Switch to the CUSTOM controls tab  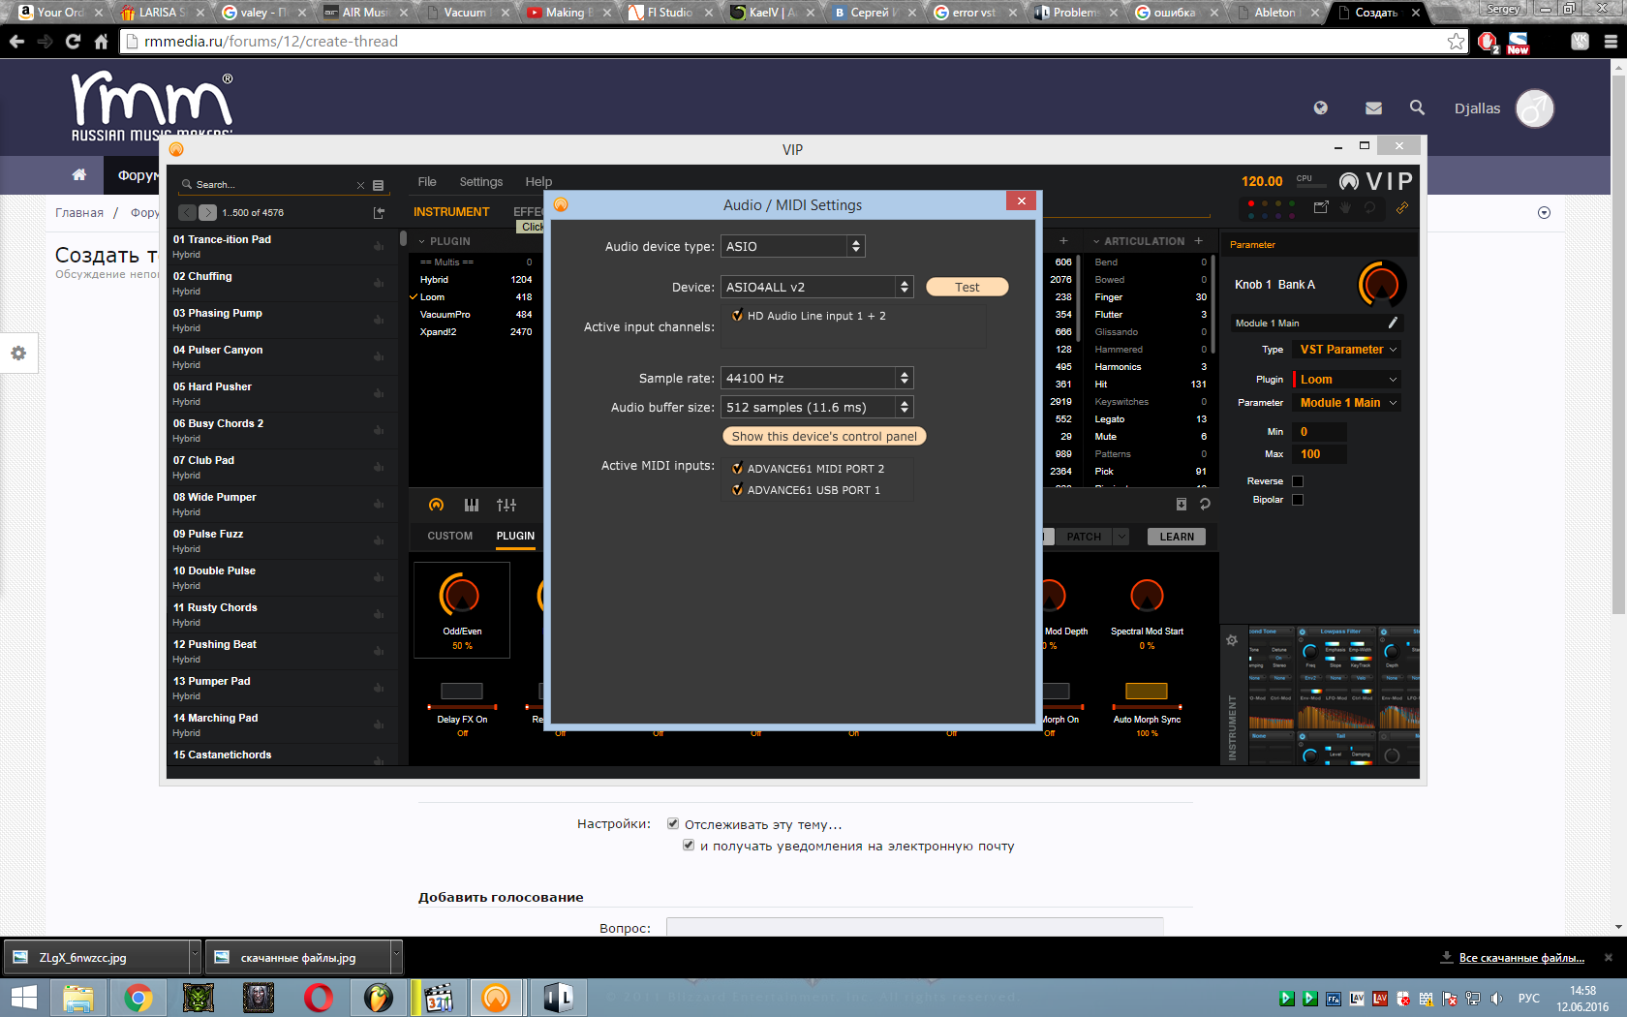tap(450, 536)
